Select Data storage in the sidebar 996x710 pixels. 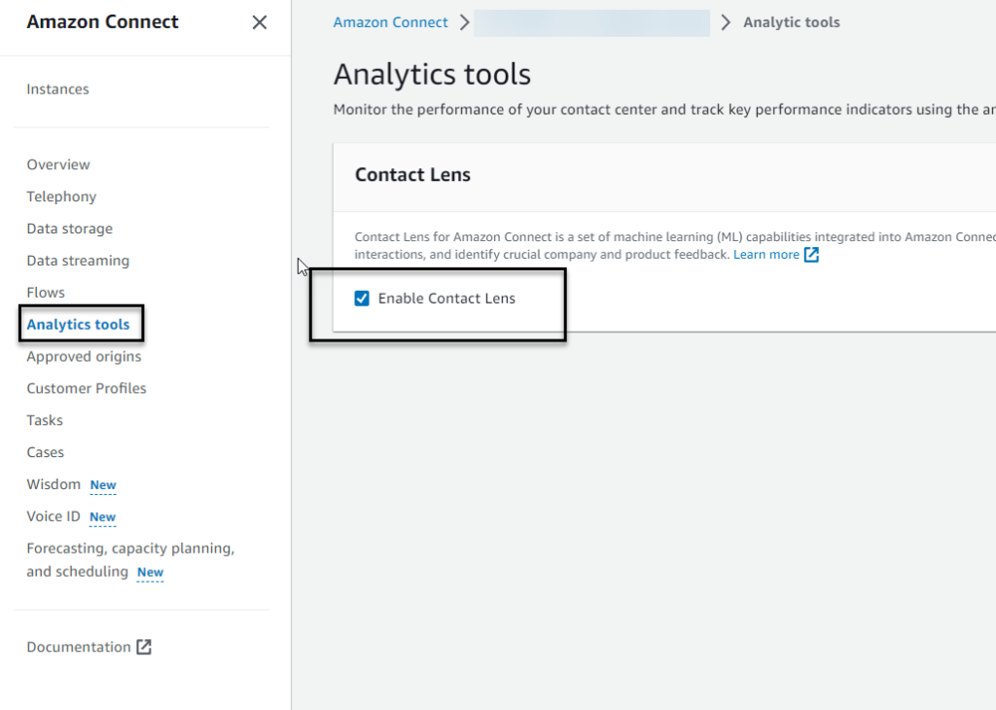[69, 229]
